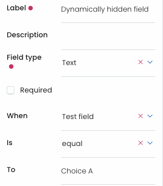Expand the Field type dropdown chevron
The image size is (163, 186).
[150, 62]
